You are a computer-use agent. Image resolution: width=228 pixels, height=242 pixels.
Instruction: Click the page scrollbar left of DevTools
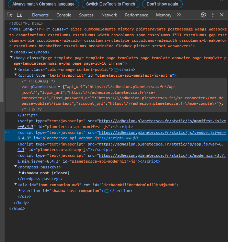click(2, 51)
